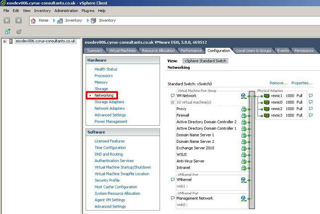Open Security Profile under Software

(x=107, y=180)
